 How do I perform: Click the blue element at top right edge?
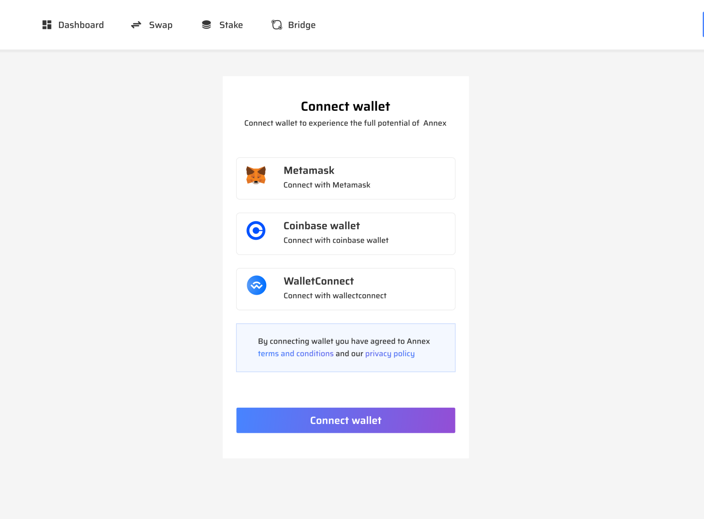[703, 25]
